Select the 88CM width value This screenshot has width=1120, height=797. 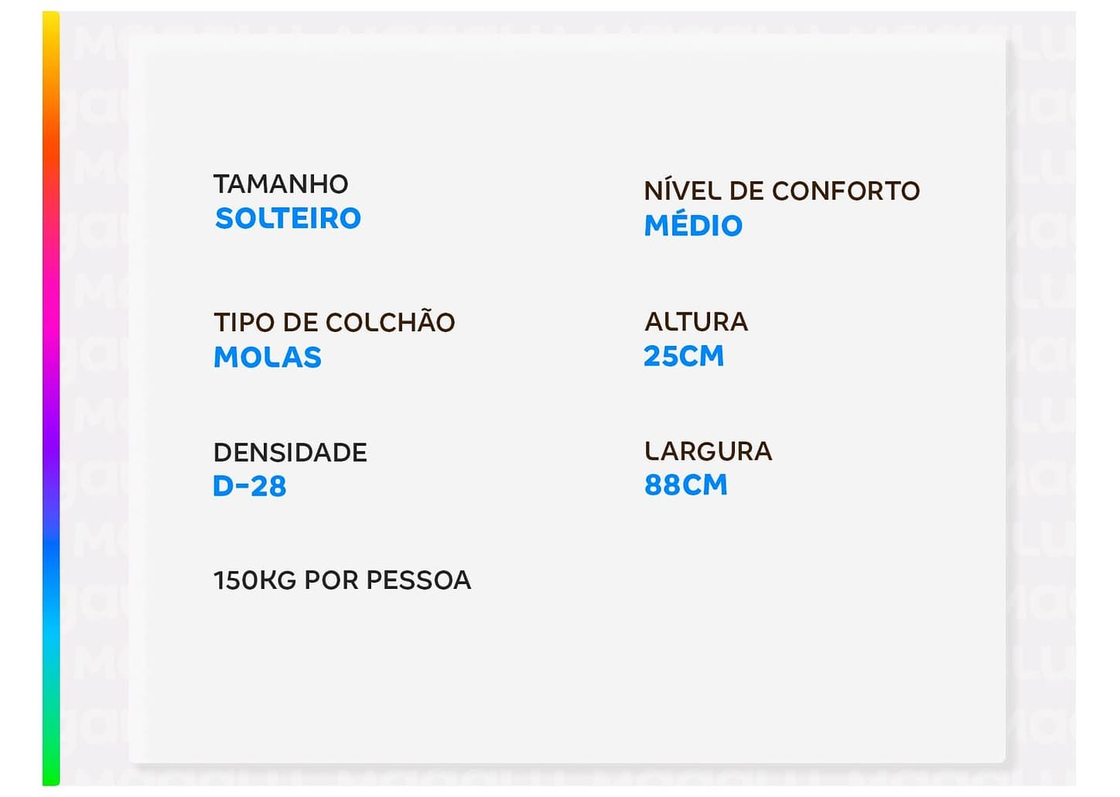tap(685, 485)
